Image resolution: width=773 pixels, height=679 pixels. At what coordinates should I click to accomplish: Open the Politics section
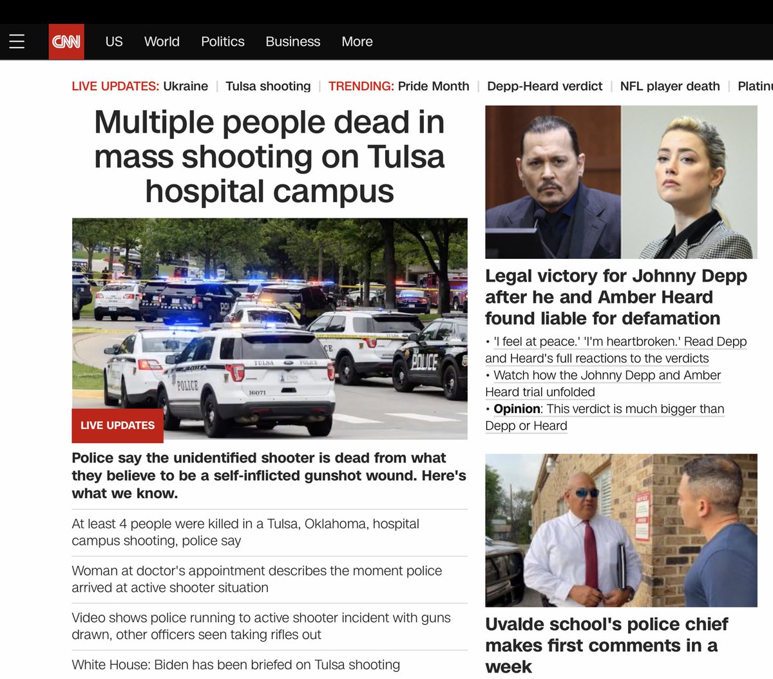223,42
